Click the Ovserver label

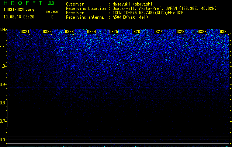(x=75, y=4)
